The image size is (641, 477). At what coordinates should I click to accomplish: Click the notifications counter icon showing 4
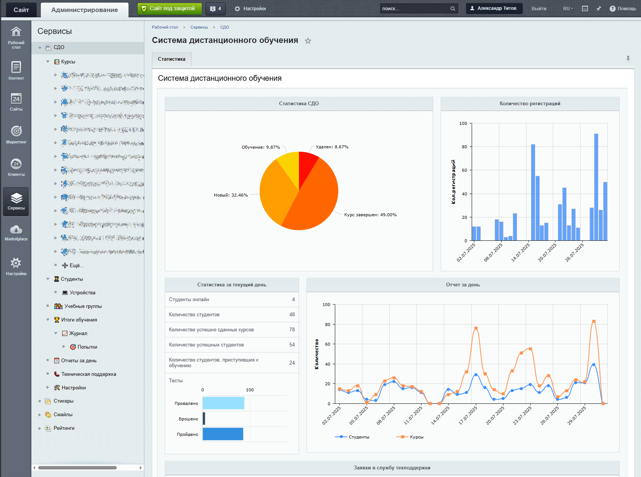click(215, 9)
